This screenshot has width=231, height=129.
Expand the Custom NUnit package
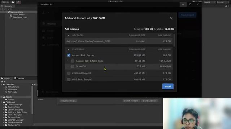pos(4,107)
